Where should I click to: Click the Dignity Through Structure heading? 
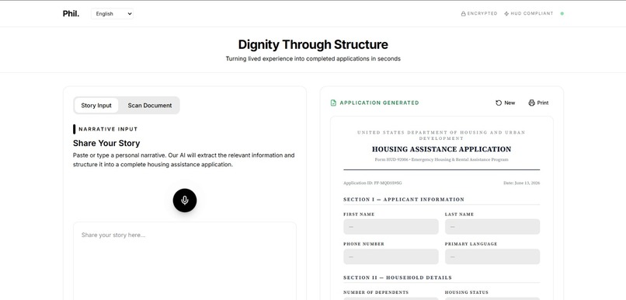pos(313,44)
